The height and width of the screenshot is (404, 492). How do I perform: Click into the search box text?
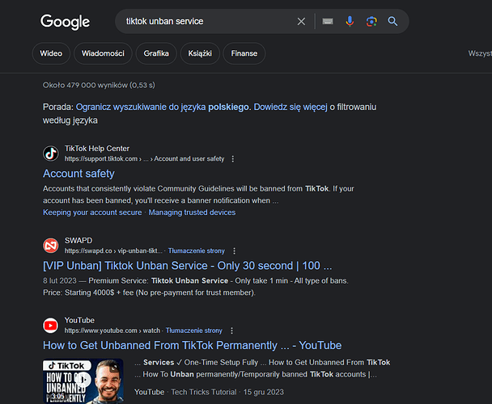(x=165, y=21)
